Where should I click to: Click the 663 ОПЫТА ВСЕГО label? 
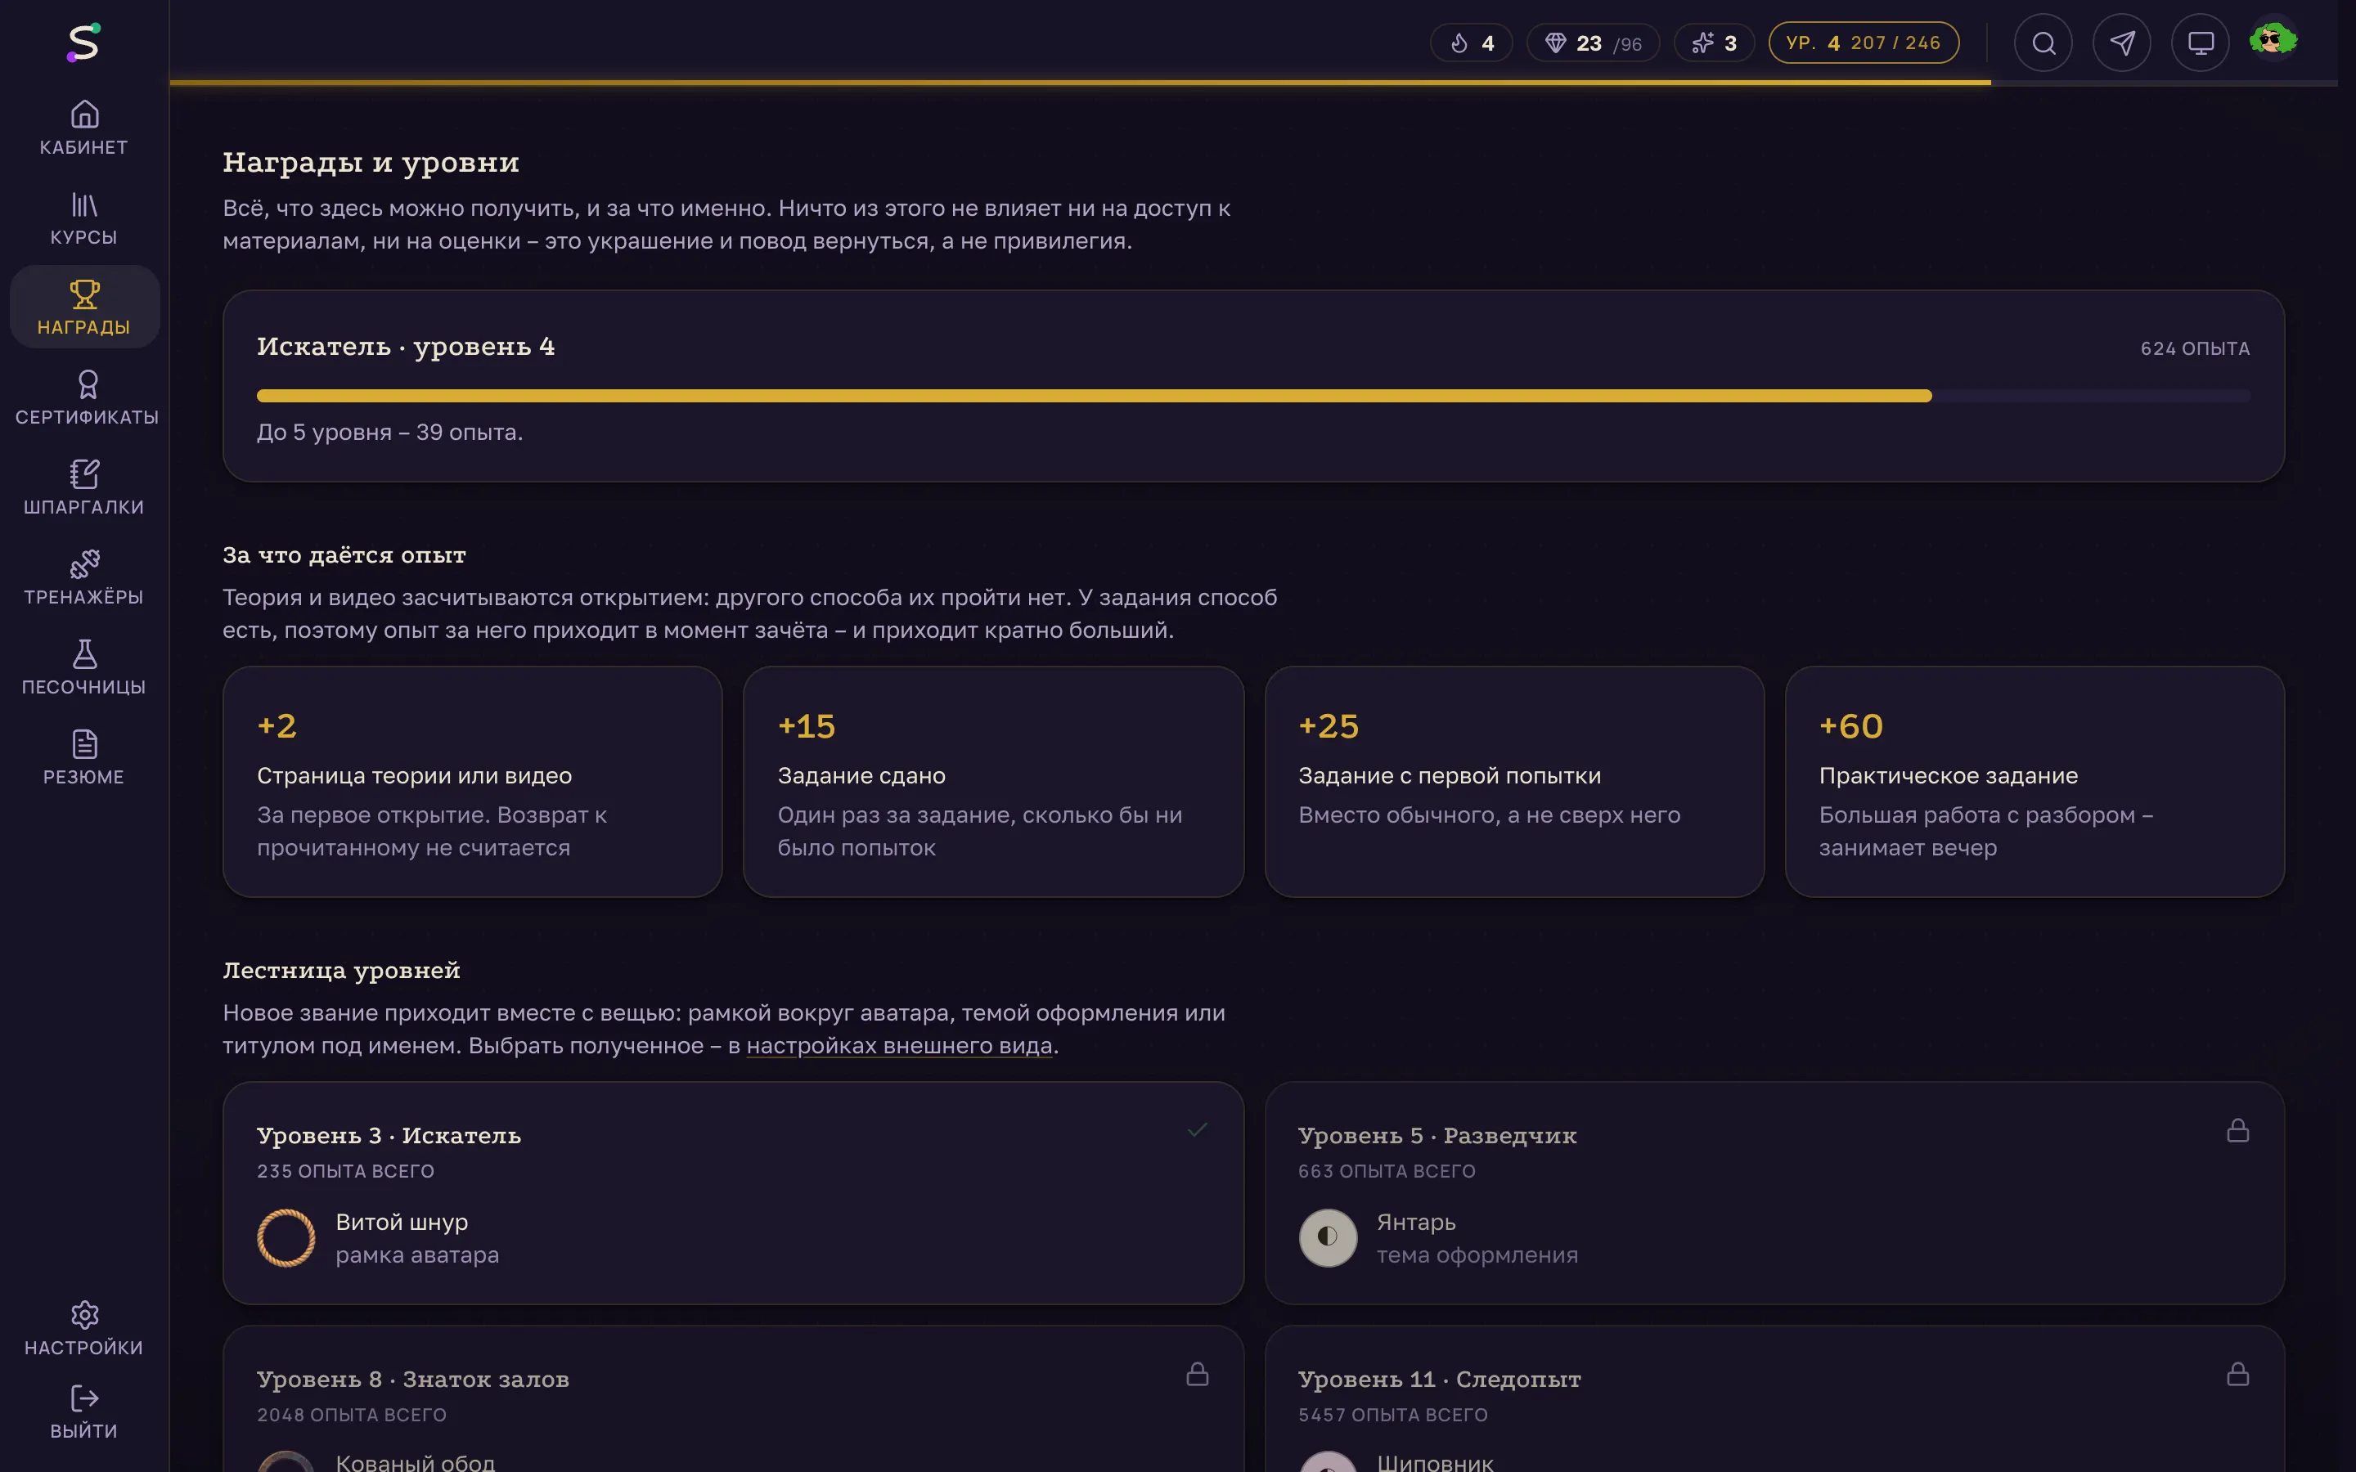click(1387, 1171)
